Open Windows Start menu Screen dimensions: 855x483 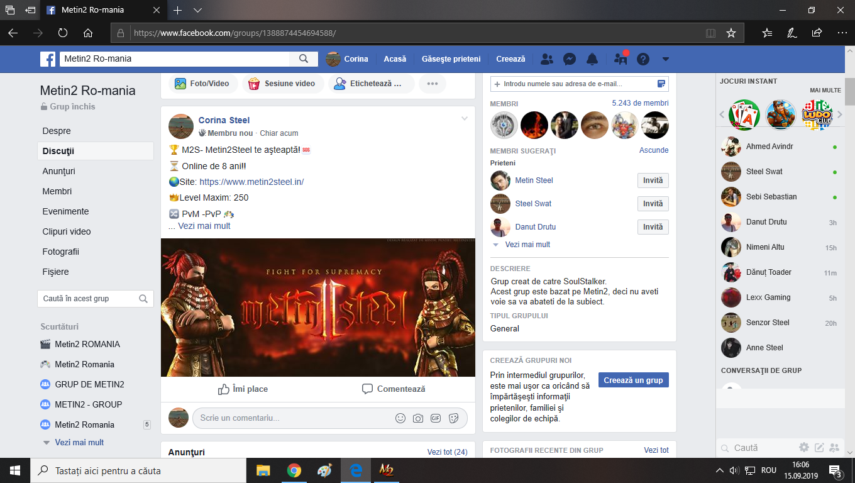point(15,470)
